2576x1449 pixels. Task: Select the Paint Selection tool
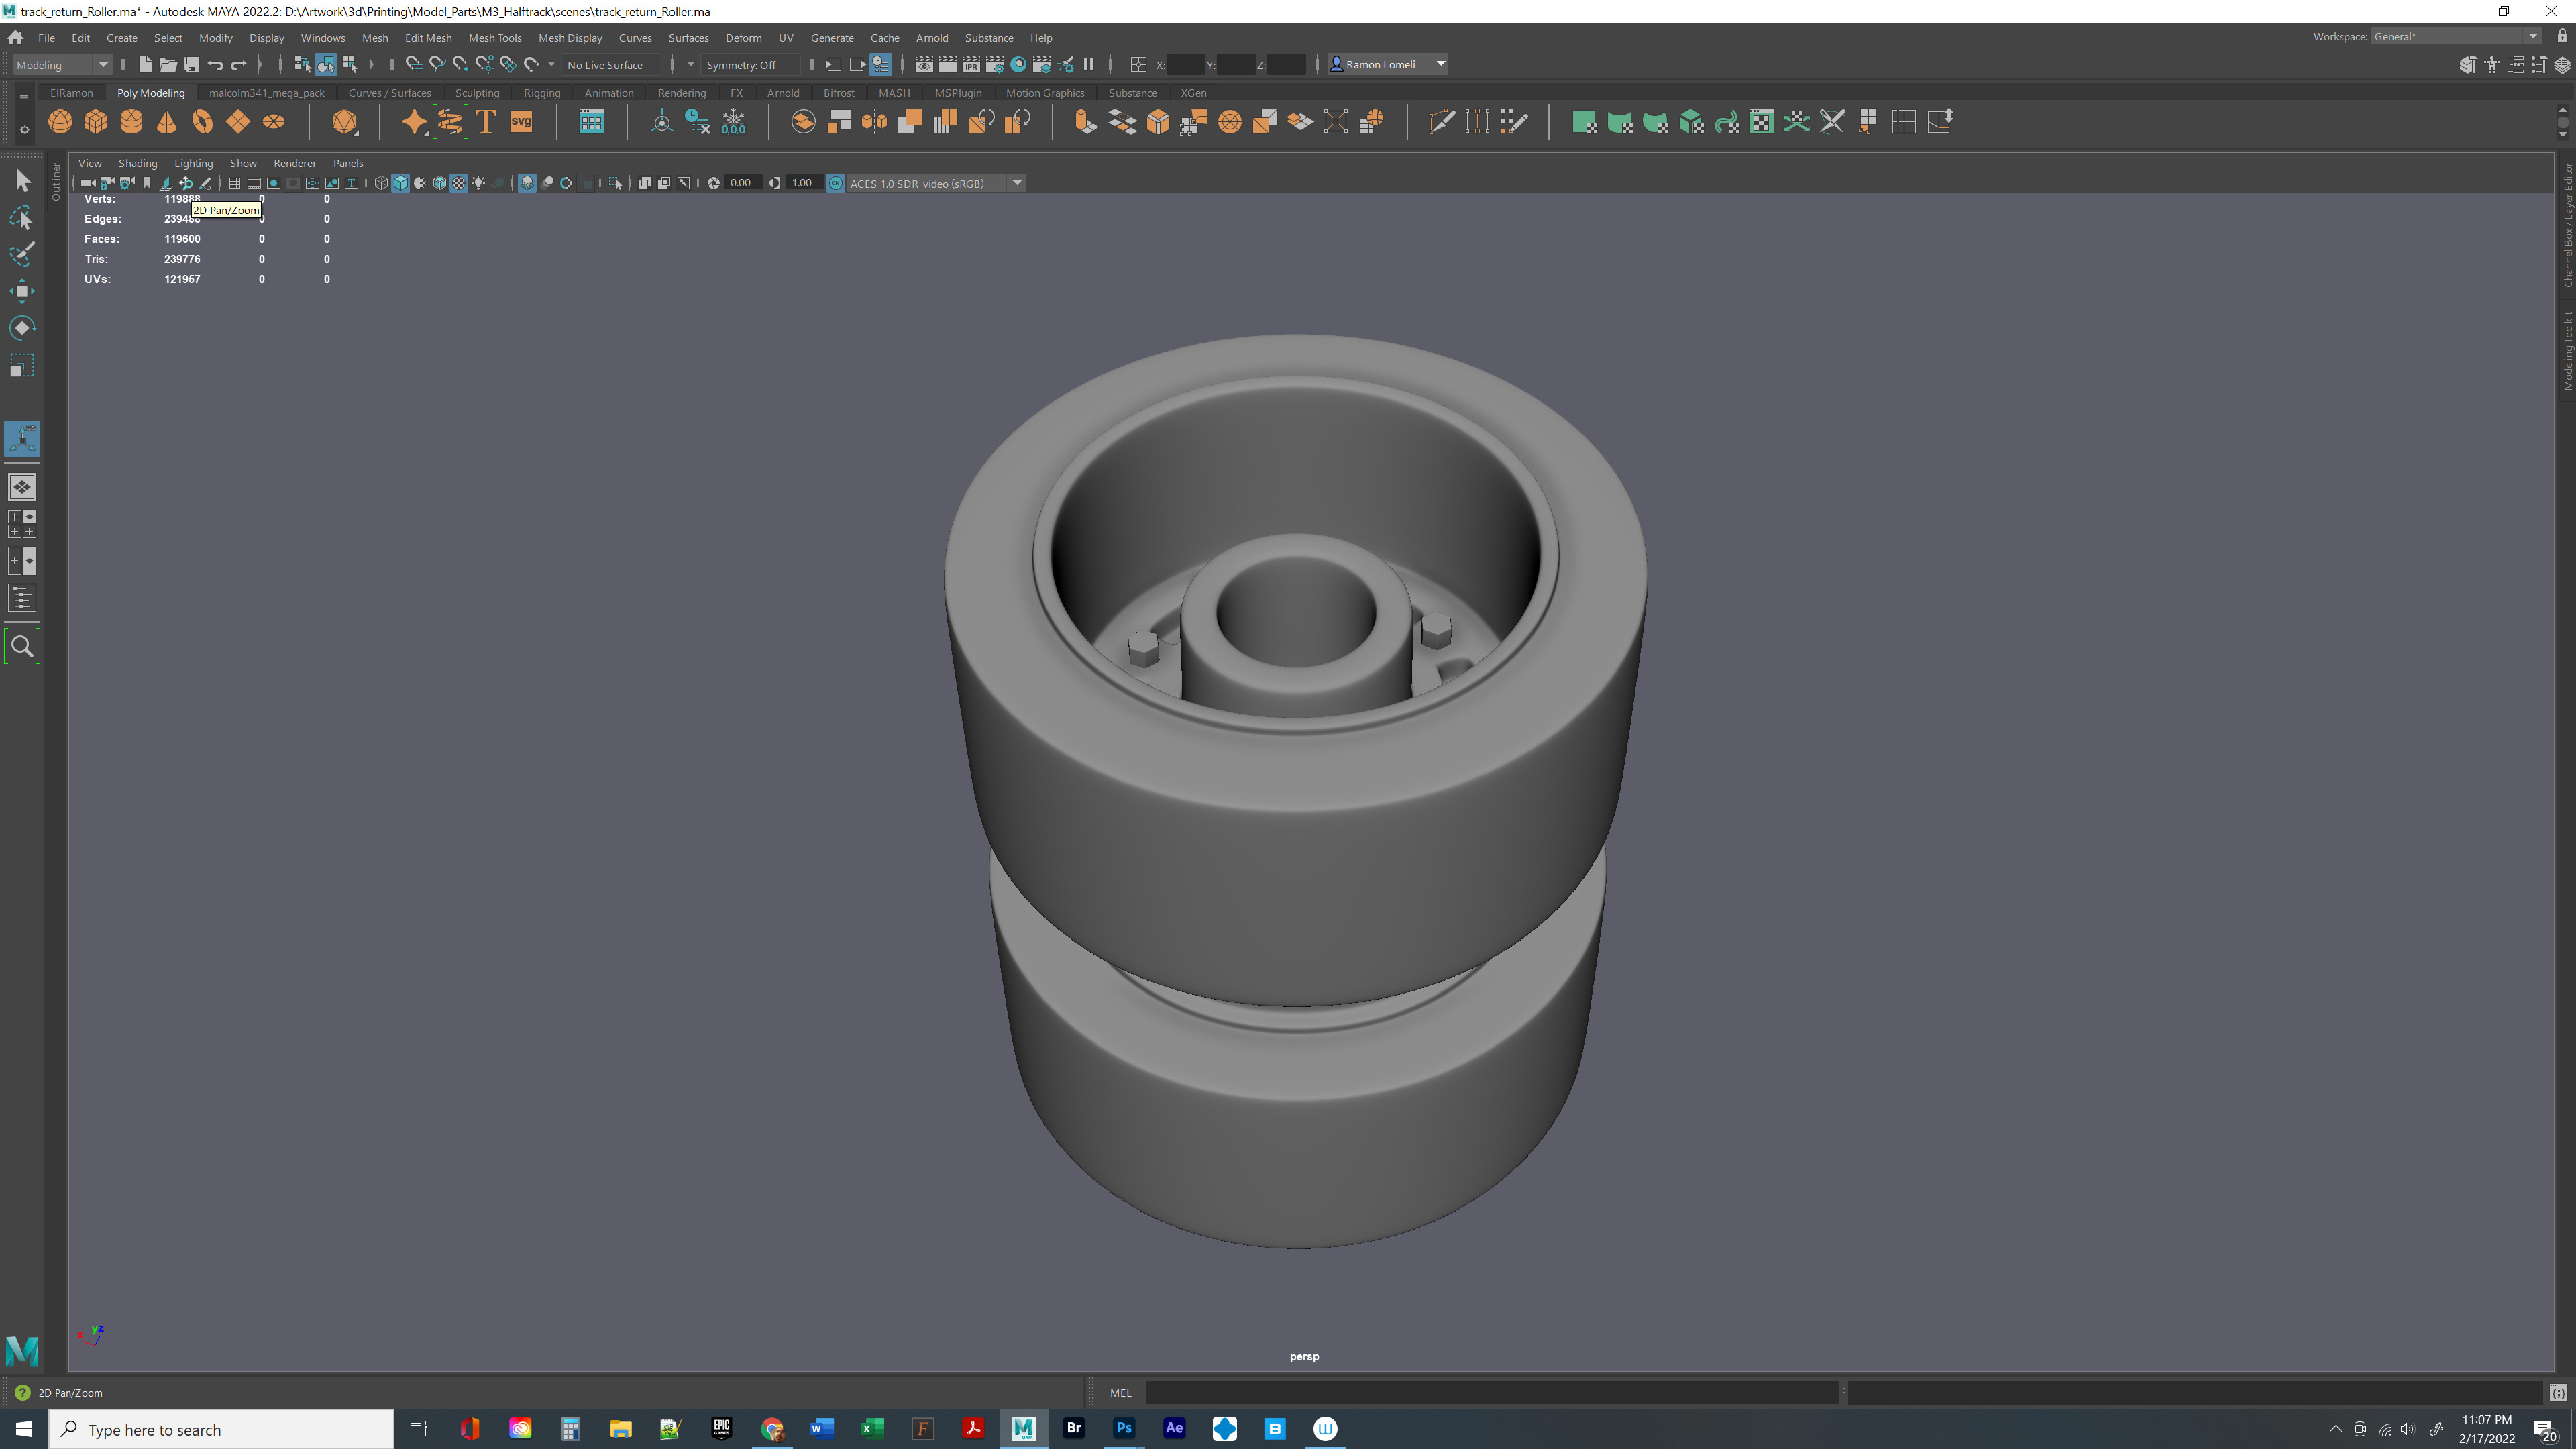pos(22,254)
